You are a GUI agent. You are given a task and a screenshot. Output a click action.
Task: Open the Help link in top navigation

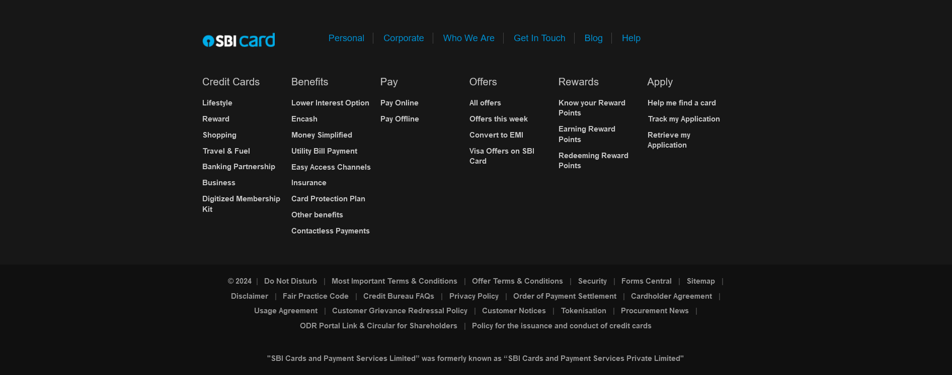[631, 38]
